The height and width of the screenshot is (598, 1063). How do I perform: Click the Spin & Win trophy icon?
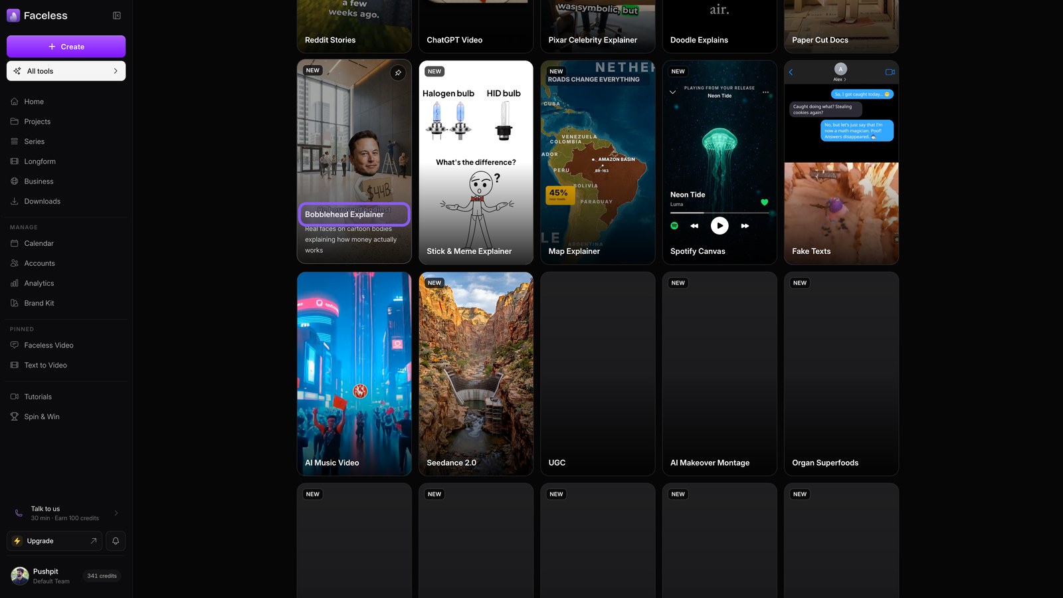(x=15, y=417)
